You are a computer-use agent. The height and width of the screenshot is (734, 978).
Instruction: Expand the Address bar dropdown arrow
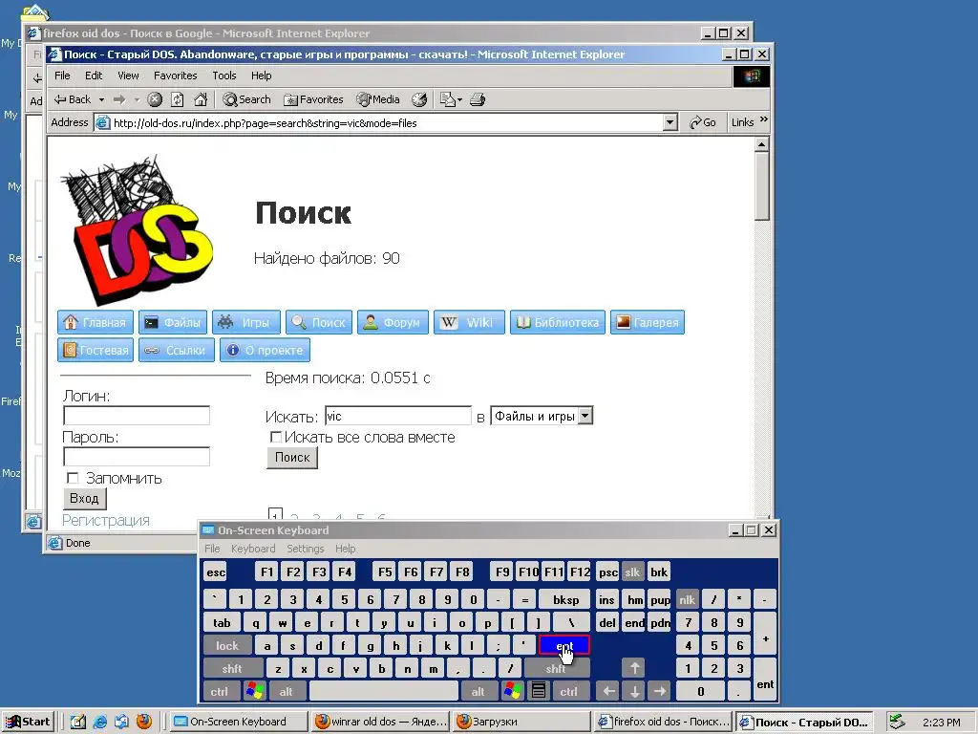coord(670,122)
